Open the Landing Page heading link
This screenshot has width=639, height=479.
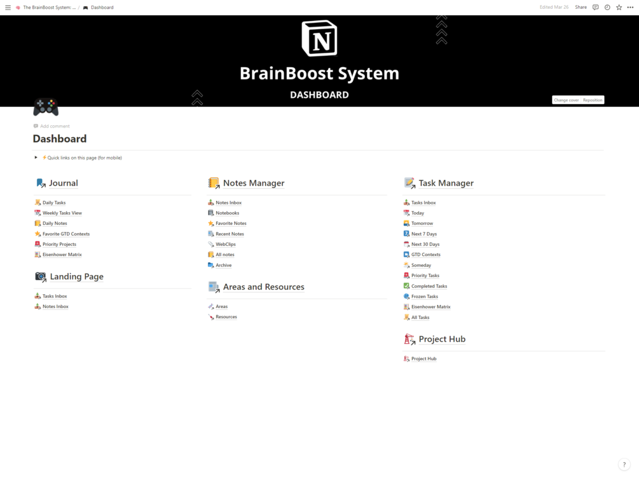pyautogui.click(x=76, y=277)
